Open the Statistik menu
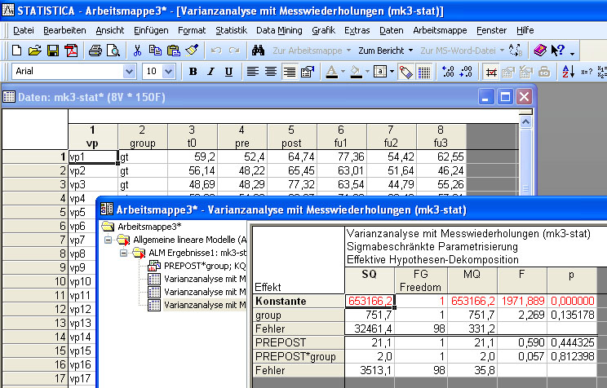This screenshot has height=388, width=607. click(x=231, y=30)
